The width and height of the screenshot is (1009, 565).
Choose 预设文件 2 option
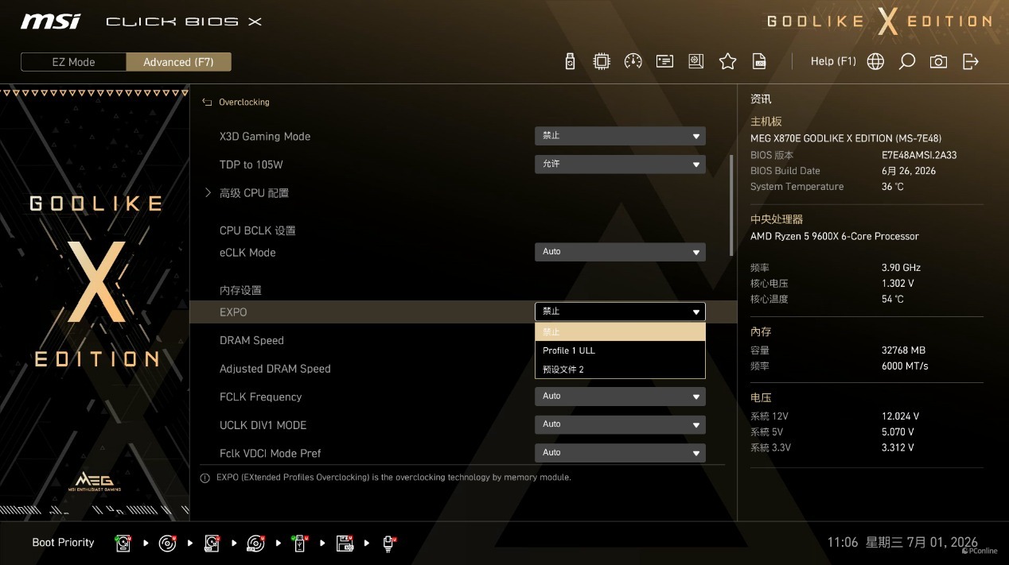pyautogui.click(x=620, y=370)
